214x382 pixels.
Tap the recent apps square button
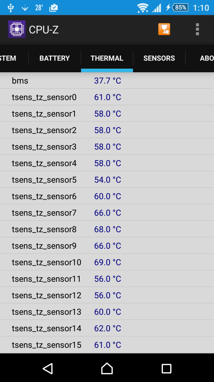click(x=166, y=369)
